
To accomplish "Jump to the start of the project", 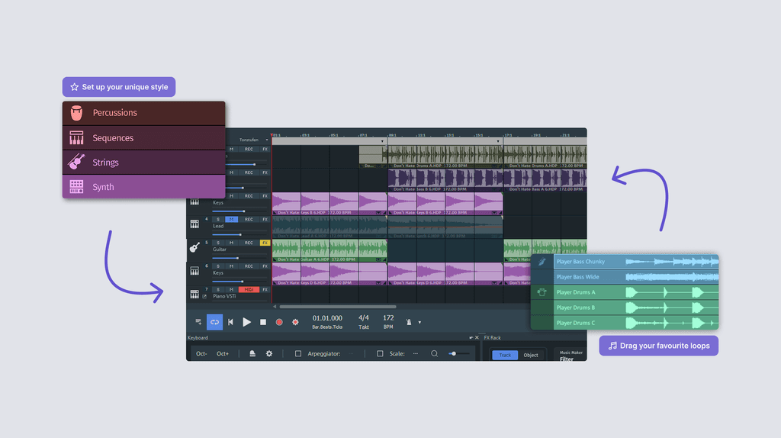I will (230, 322).
